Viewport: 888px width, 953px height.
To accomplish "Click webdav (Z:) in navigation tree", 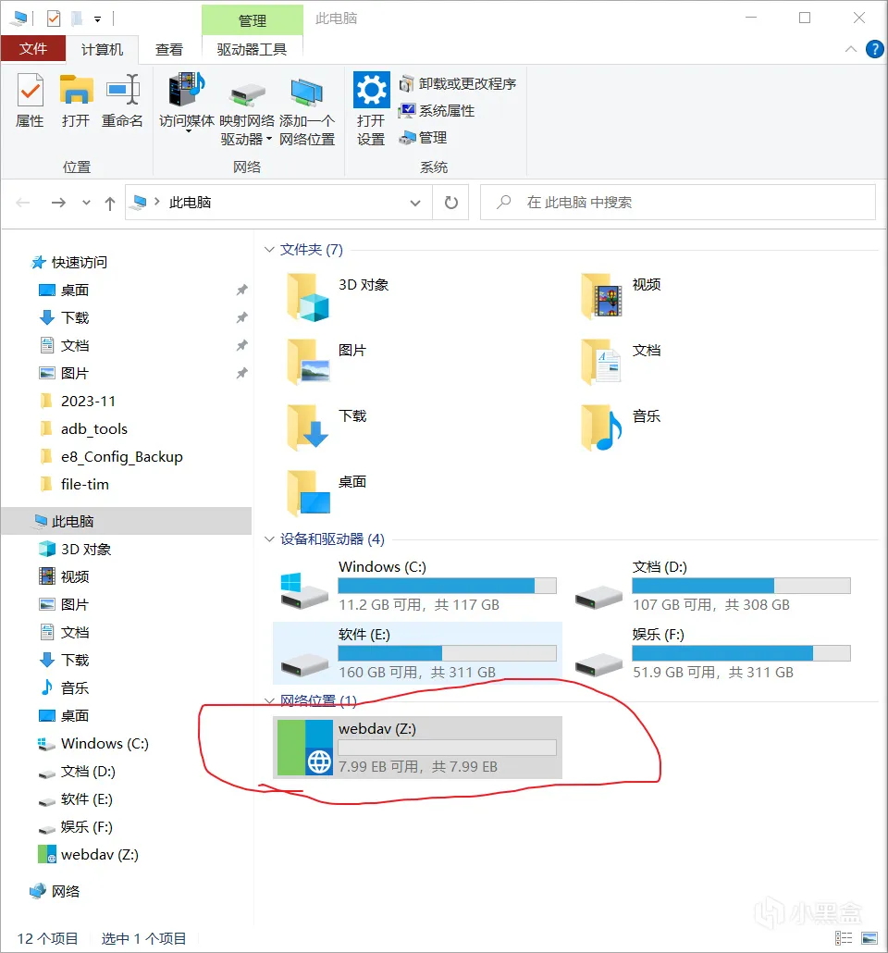I will click(100, 855).
